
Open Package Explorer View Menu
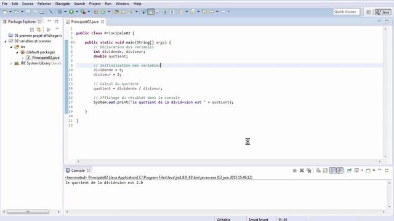coord(57,29)
